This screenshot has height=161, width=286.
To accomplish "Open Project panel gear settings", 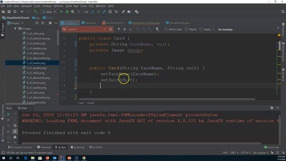I will [50, 23].
